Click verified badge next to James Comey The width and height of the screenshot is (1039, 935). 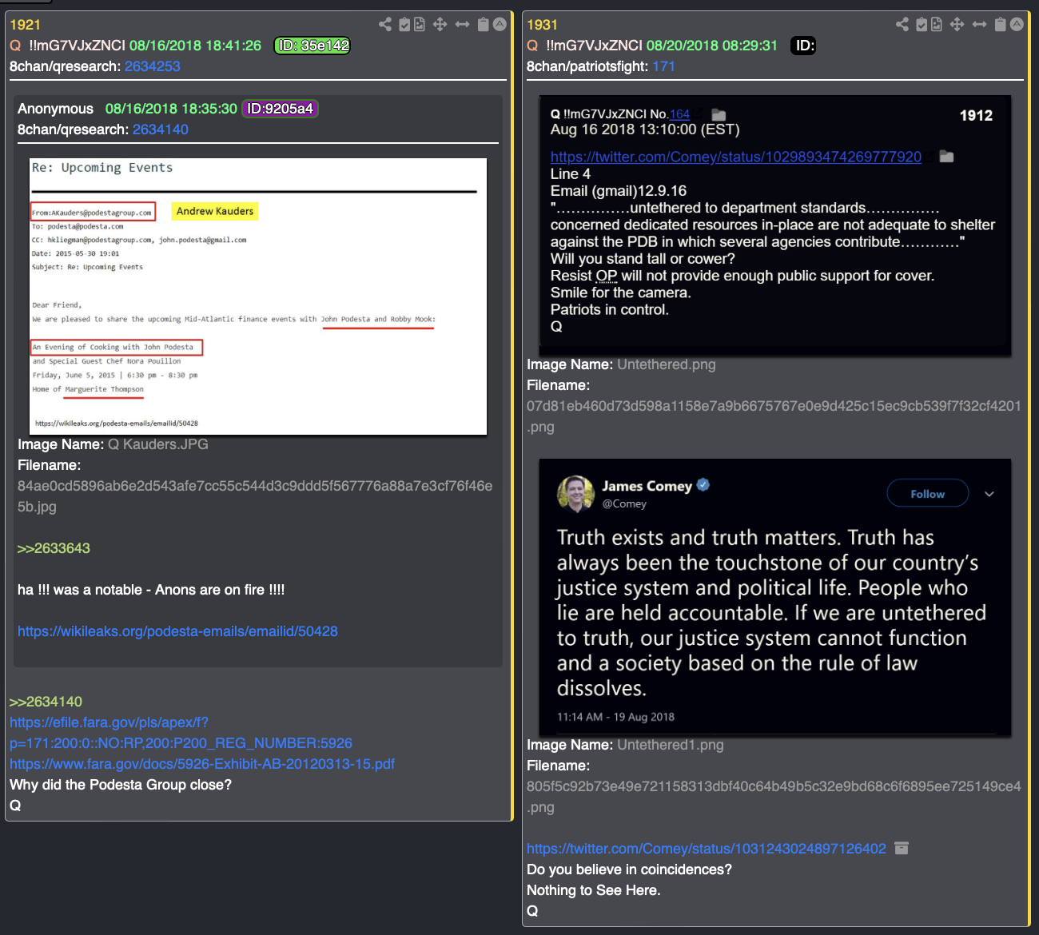click(x=703, y=484)
